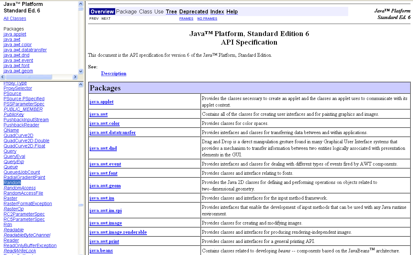The width and height of the screenshot is (413, 255).
Task: Open the QuadCurve2D.Double class
Action: pos(27,141)
